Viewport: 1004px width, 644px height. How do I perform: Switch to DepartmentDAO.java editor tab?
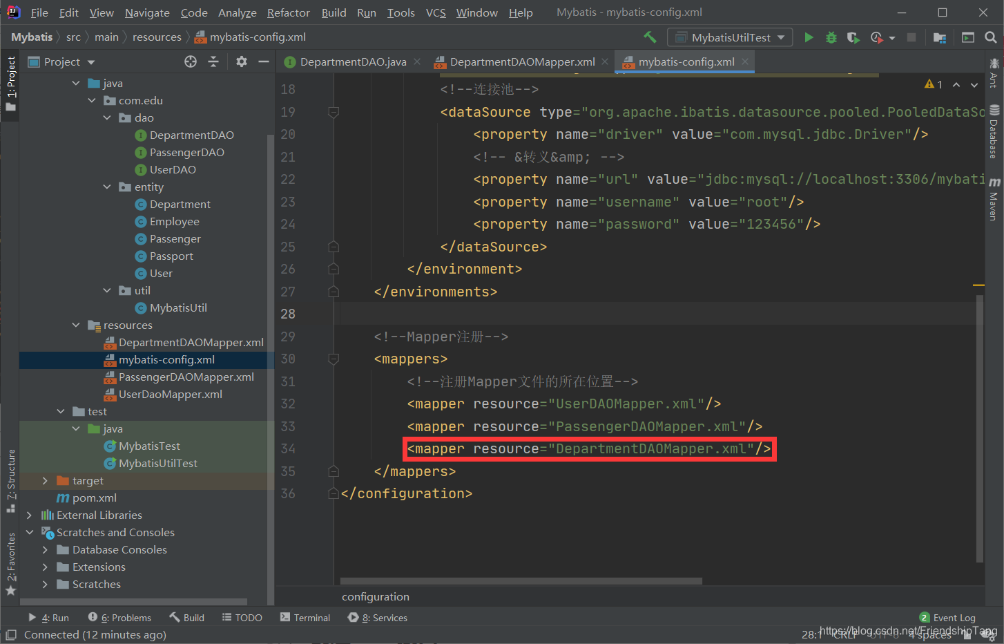point(352,61)
